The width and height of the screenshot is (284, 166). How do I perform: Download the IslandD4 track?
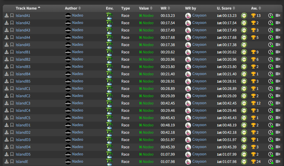pos(6,147)
